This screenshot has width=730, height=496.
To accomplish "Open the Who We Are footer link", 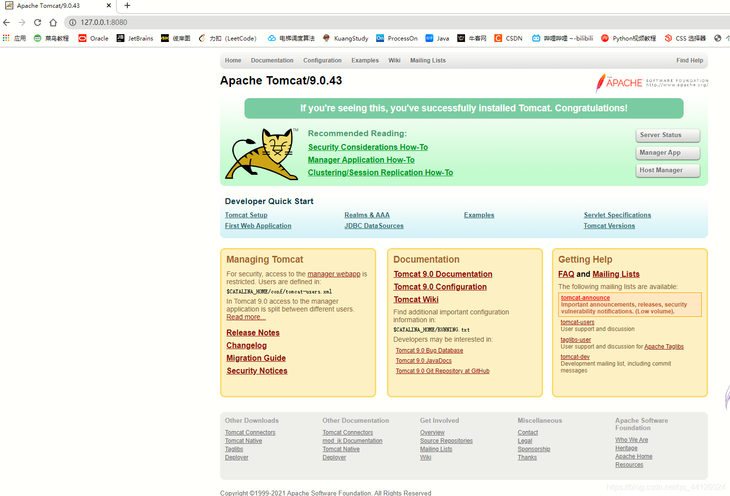I will click(632, 440).
